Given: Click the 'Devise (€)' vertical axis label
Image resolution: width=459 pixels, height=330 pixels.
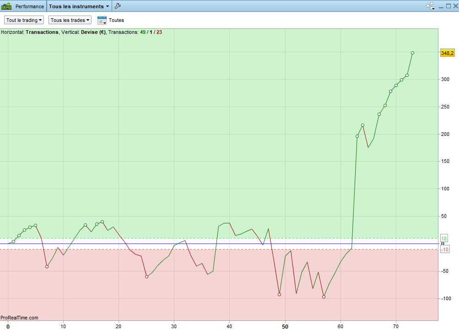Looking at the screenshot, I should tap(93, 32).
